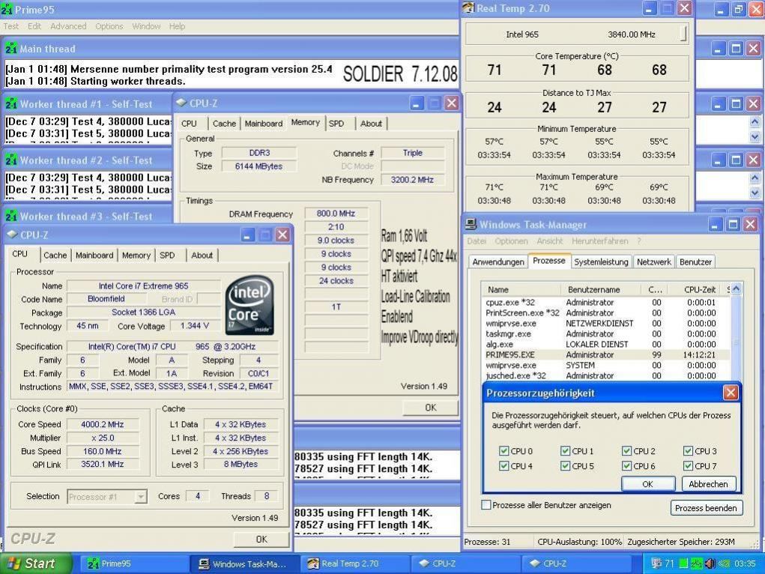Open Prime95 Options menu
This screenshot has width=765, height=574.
coord(109,26)
